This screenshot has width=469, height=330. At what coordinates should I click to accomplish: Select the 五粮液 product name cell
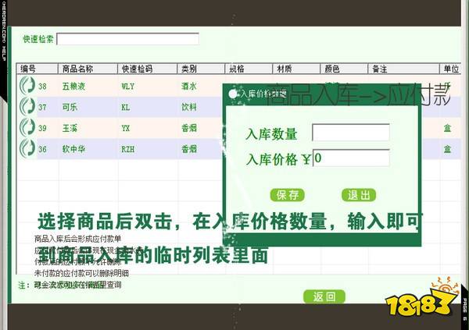point(78,86)
